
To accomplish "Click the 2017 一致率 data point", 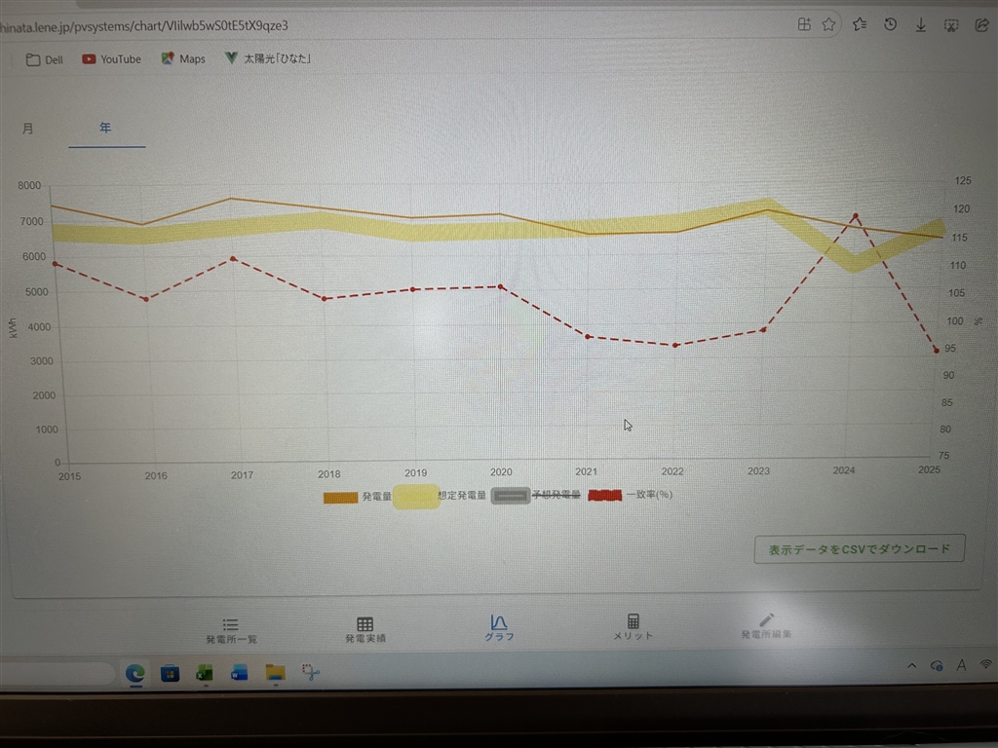I will [233, 259].
